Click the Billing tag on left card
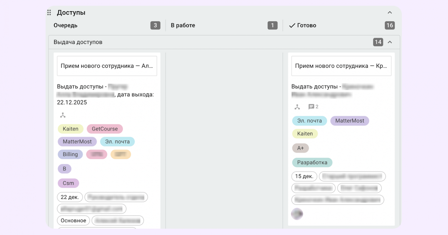The width and height of the screenshot is (448, 235). click(x=70, y=154)
